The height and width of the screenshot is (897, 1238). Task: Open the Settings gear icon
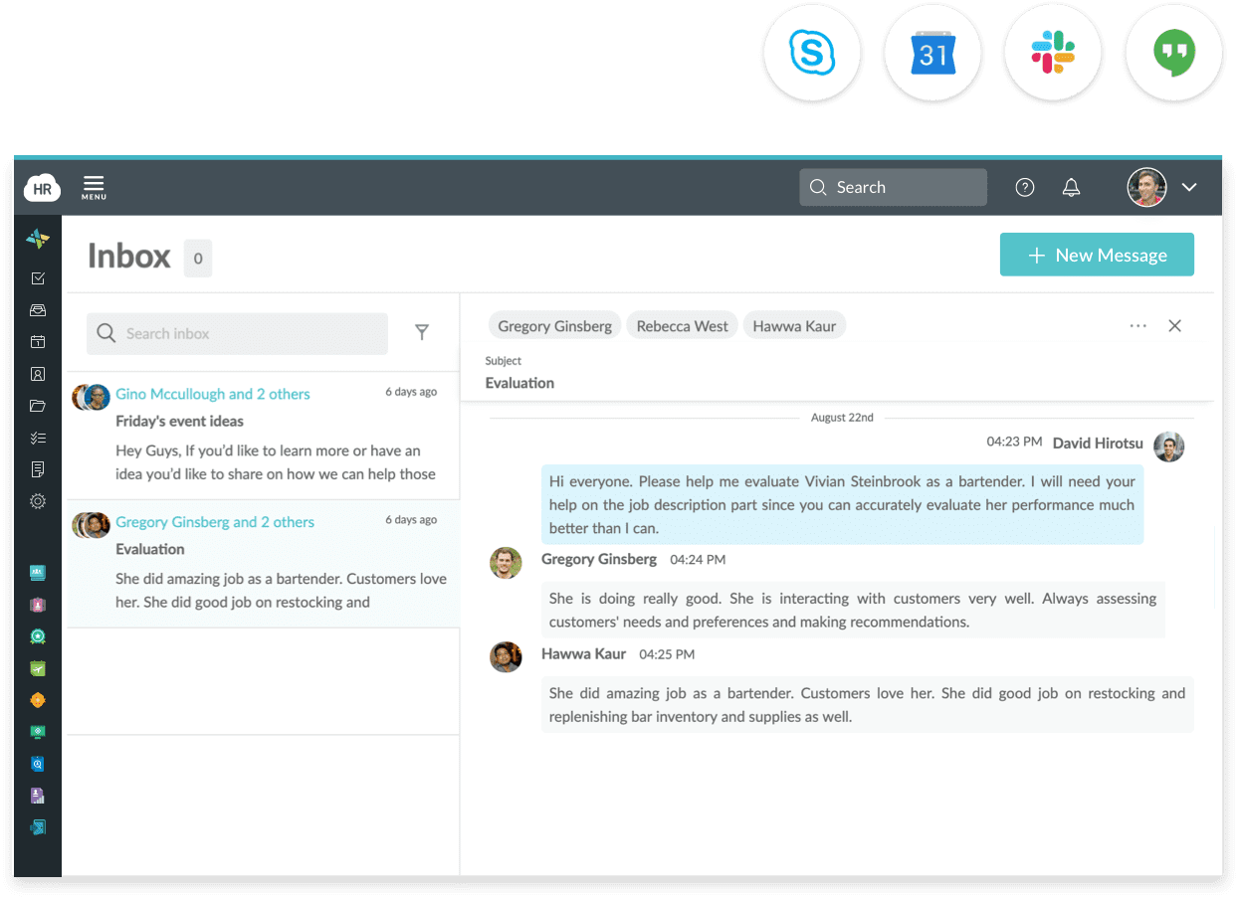(x=37, y=500)
